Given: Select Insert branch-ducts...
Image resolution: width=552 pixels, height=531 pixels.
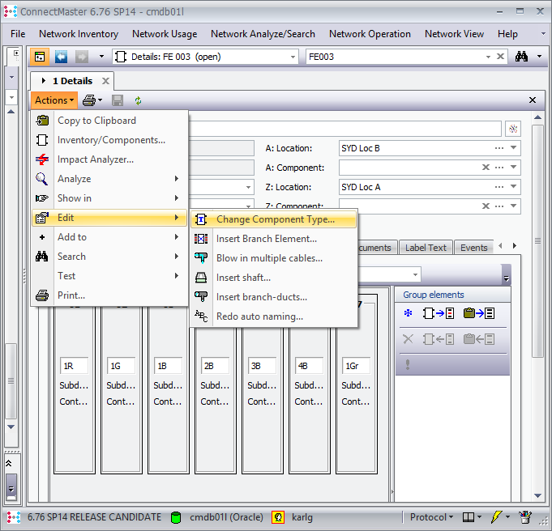Looking at the screenshot, I should 274,297.
